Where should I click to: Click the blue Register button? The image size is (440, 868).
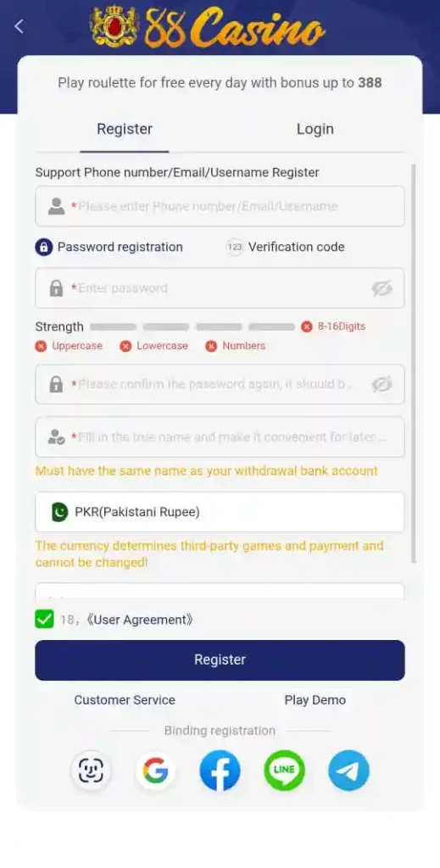coord(220,659)
